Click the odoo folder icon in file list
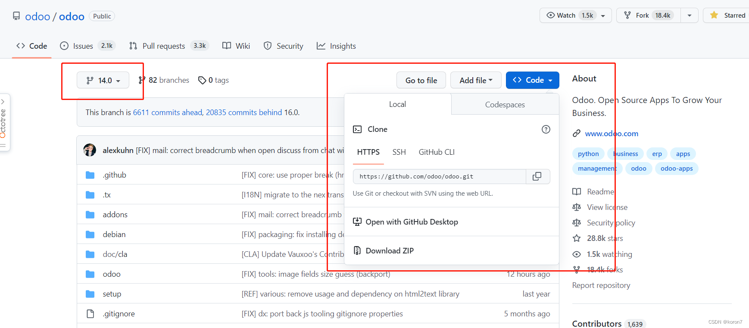The height and width of the screenshot is (328, 749). (90, 274)
